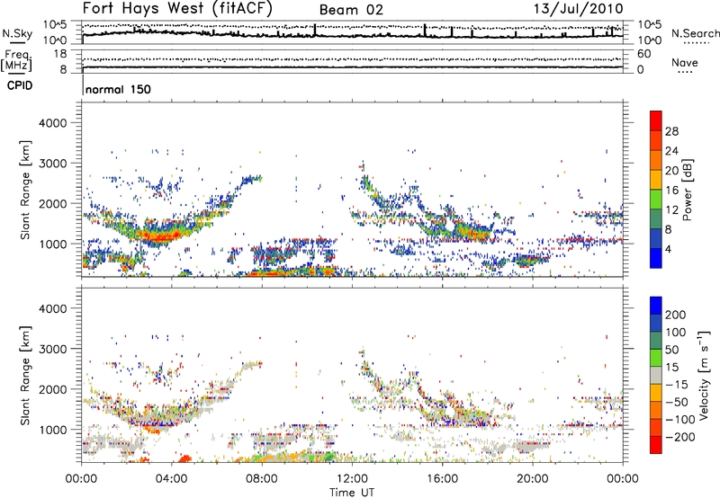This screenshot has height=498, width=720.
Task: Click the power colorbar value 16
Action: coord(671,191)
